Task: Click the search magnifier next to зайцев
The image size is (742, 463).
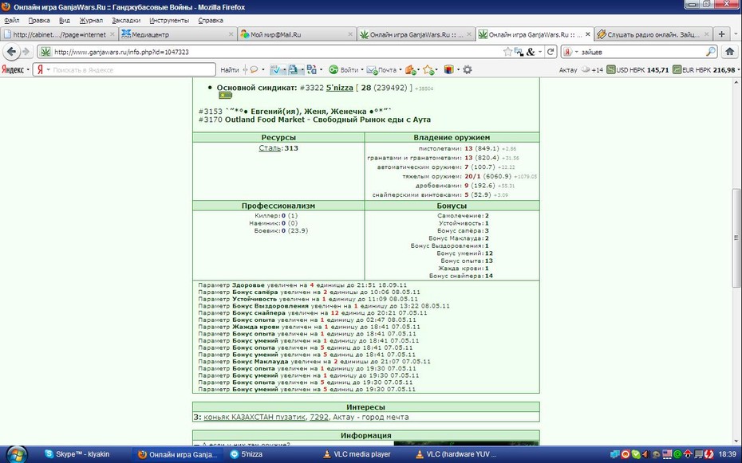Action: click(710, 52)
